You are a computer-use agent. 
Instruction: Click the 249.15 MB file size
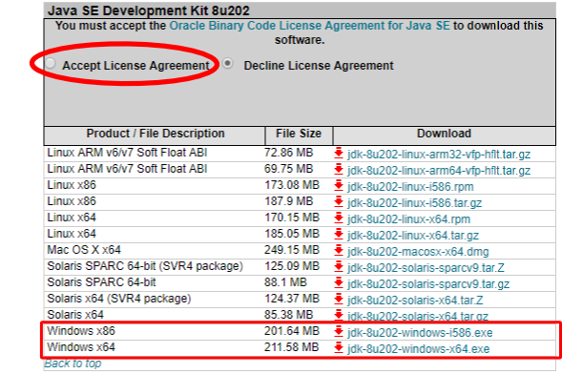(x=292, y=250)
